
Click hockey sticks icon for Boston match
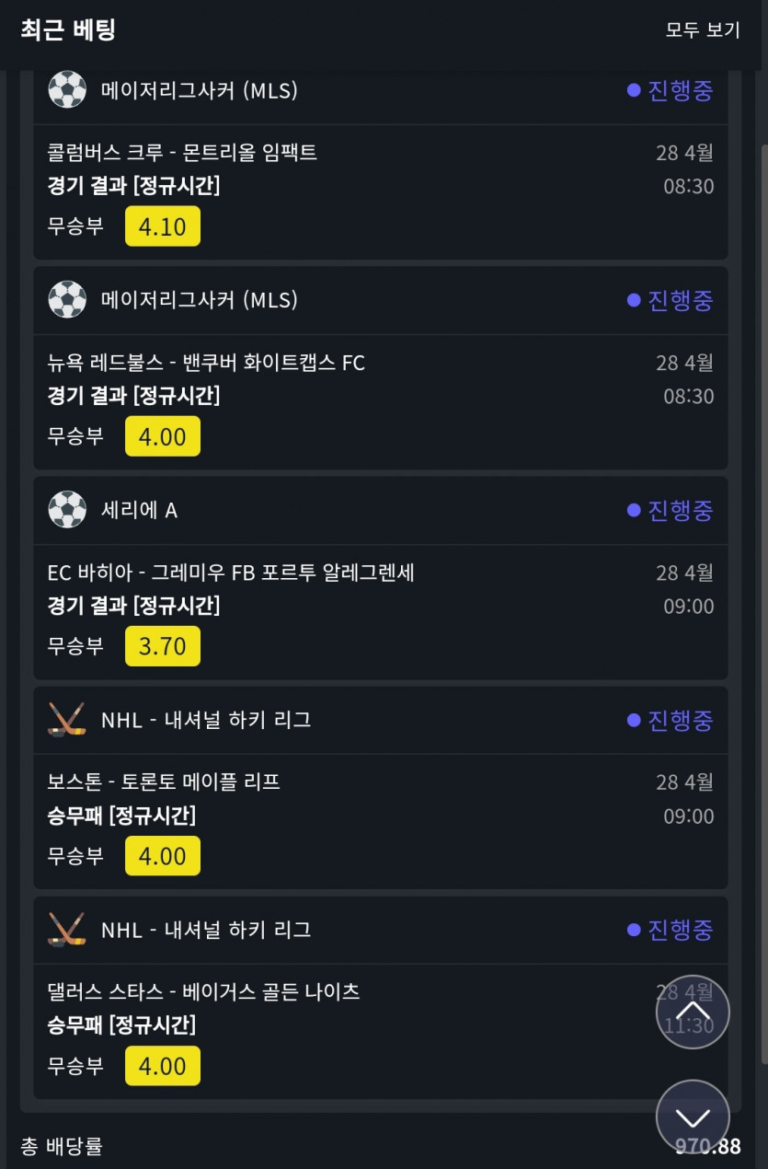[x=66, y=720]
